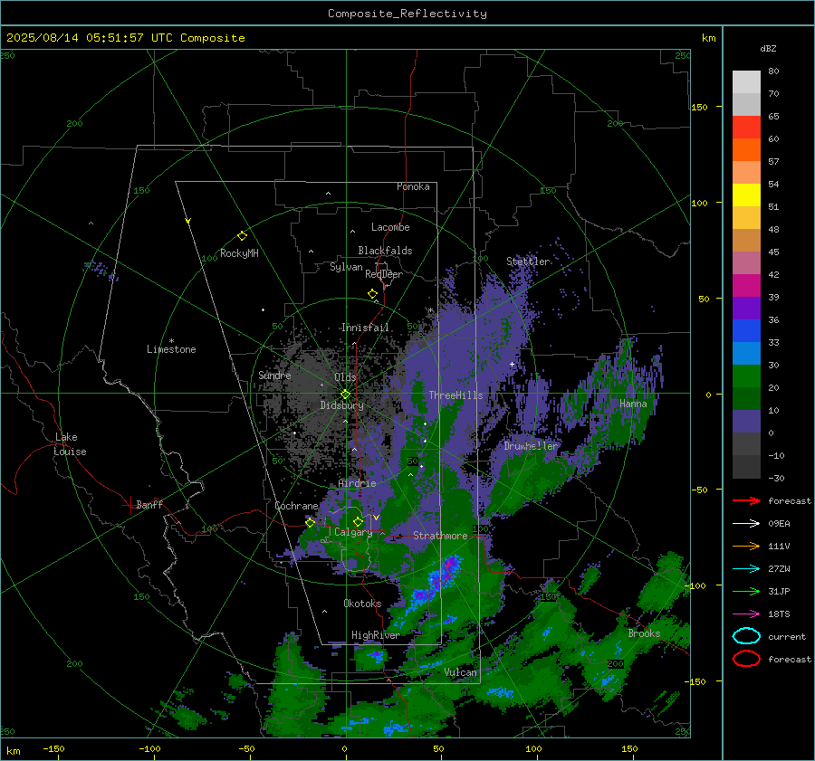815x761 pixels.
Task: Click the Calgary city label
Action: click(353, 532)
